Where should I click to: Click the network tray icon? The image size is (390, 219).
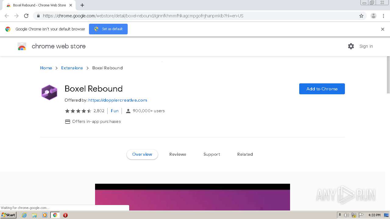[x=354, y=215]
